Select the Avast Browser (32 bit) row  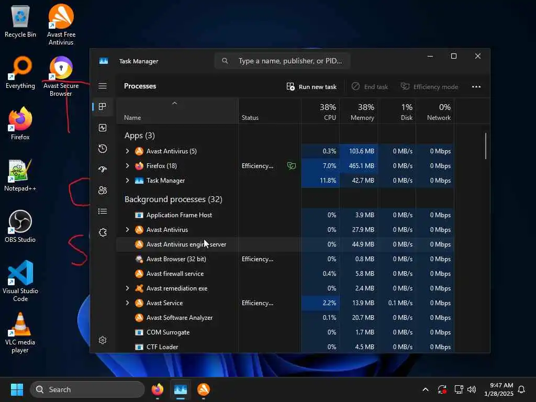click(285, 259)
